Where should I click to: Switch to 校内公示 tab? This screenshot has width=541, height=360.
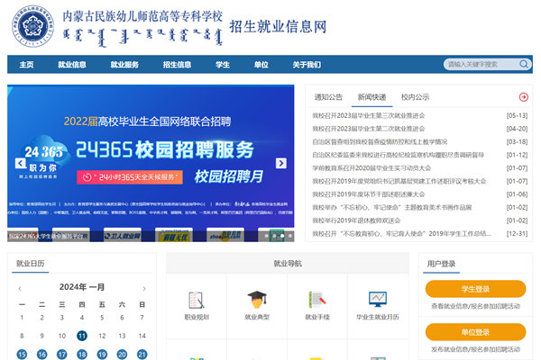[x=415, y=96]
